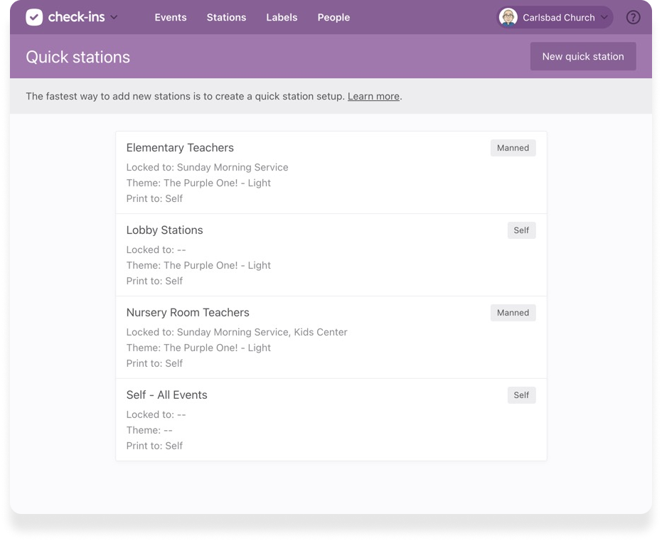
Task: Click the Self badge on Lobby Stations
Action: point(521,230)
